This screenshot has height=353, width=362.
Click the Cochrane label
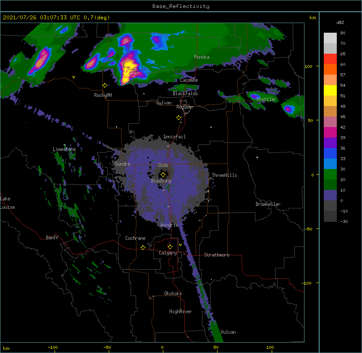[135, 238]
